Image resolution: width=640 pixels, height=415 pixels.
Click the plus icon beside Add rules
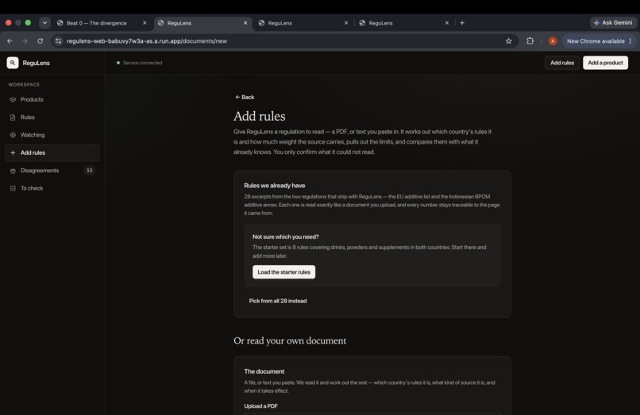13,152
